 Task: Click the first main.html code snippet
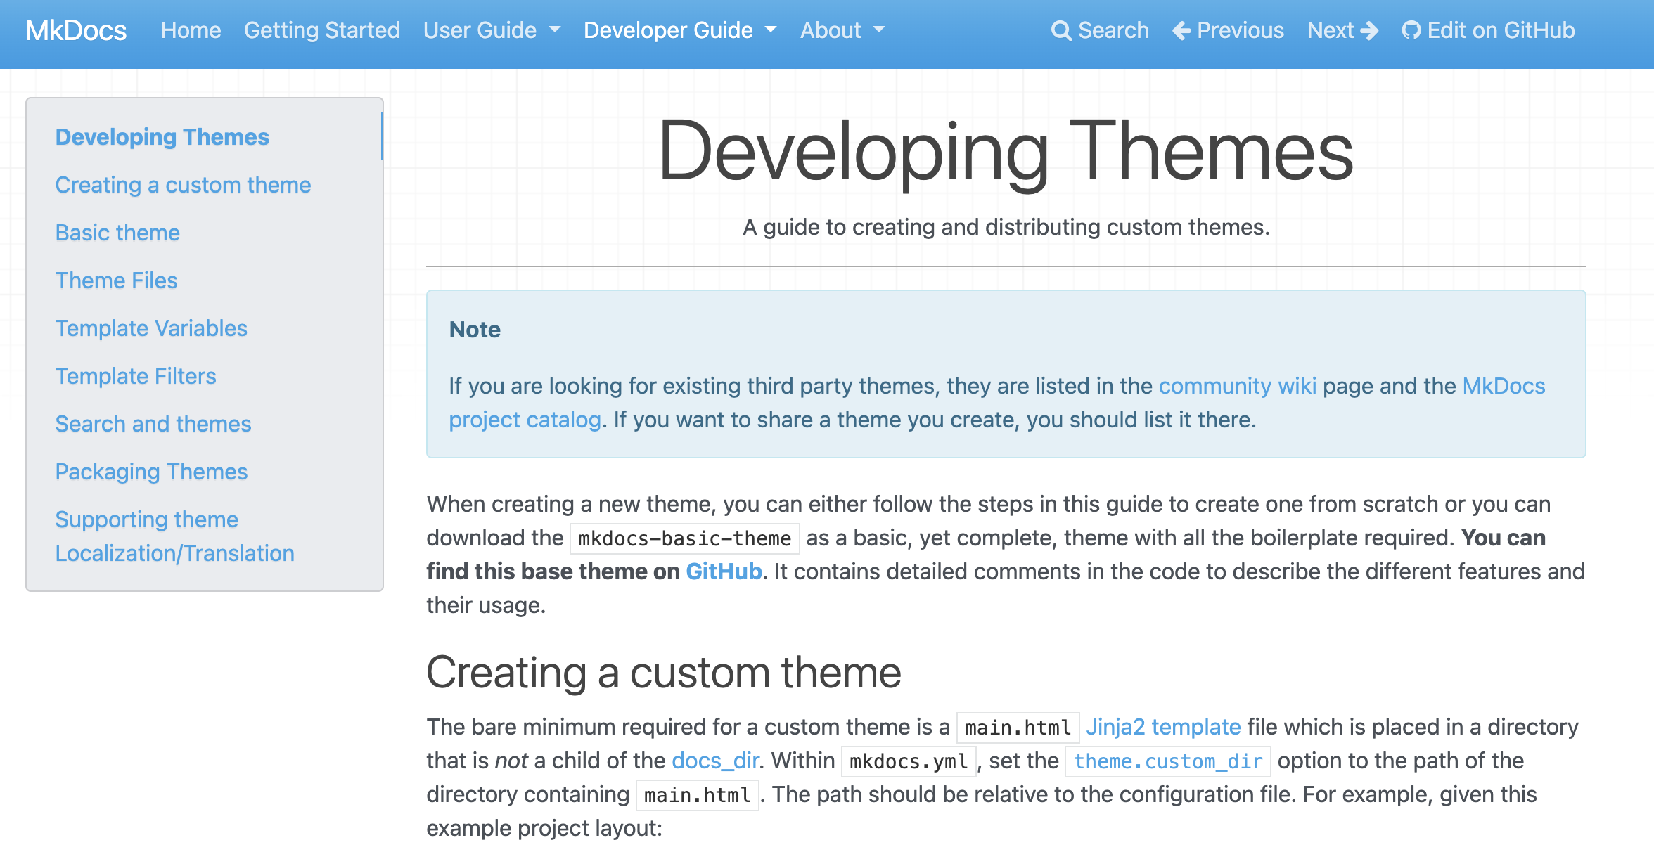(1018, 728)
